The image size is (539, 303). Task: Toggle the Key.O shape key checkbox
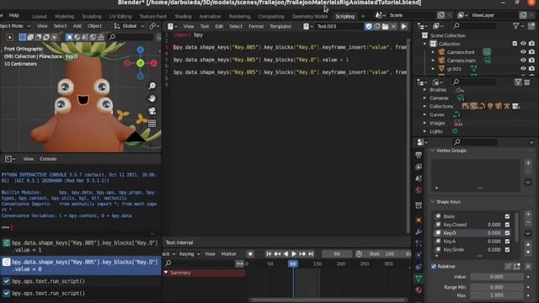[x=507, y=233]
